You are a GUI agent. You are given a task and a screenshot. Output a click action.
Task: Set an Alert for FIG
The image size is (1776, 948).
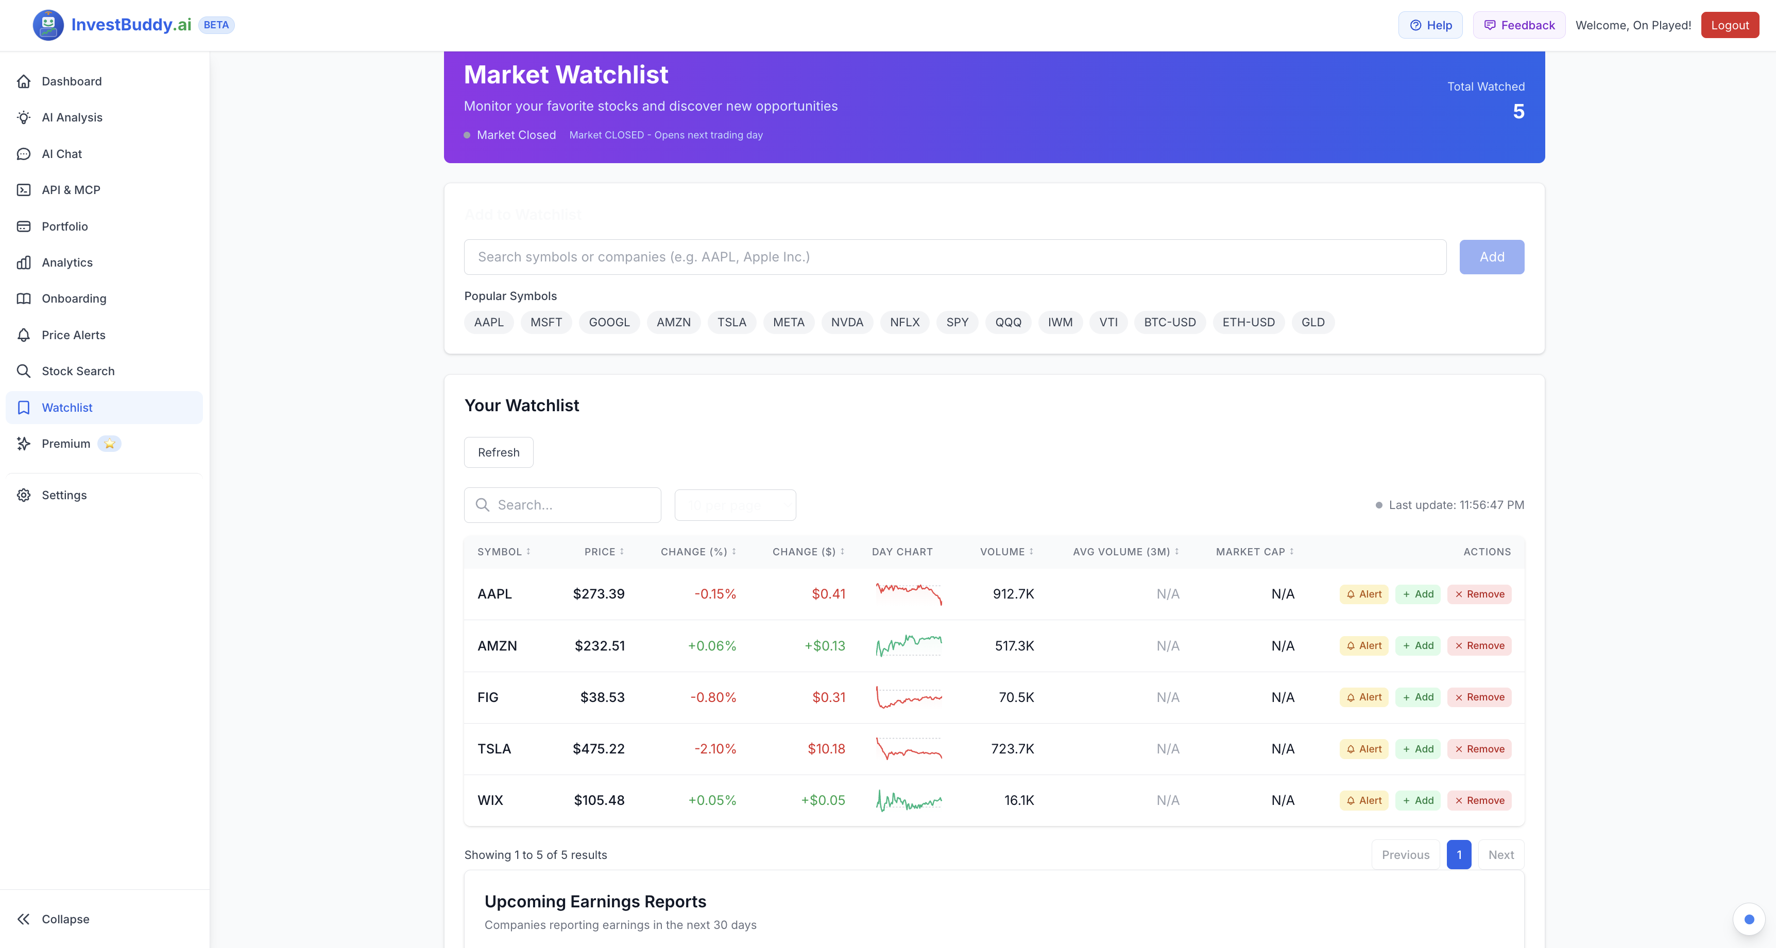point(1364,697)
